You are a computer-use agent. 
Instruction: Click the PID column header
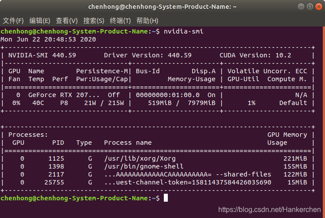pos(58,143)
